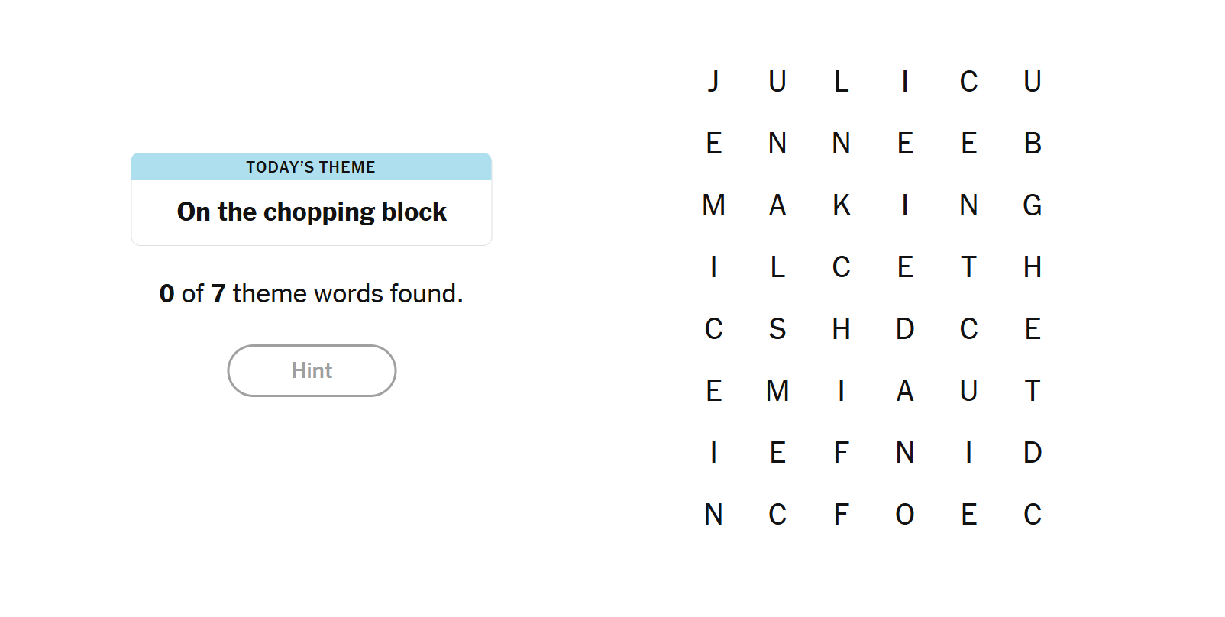The height and width of the screenshot is (617, 1225).
Task: Tap the T between E and H
Action: coord(968,267)
